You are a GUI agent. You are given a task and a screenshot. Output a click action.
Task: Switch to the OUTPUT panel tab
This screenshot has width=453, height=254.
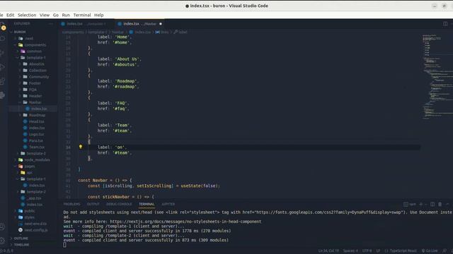pos(93,204)
